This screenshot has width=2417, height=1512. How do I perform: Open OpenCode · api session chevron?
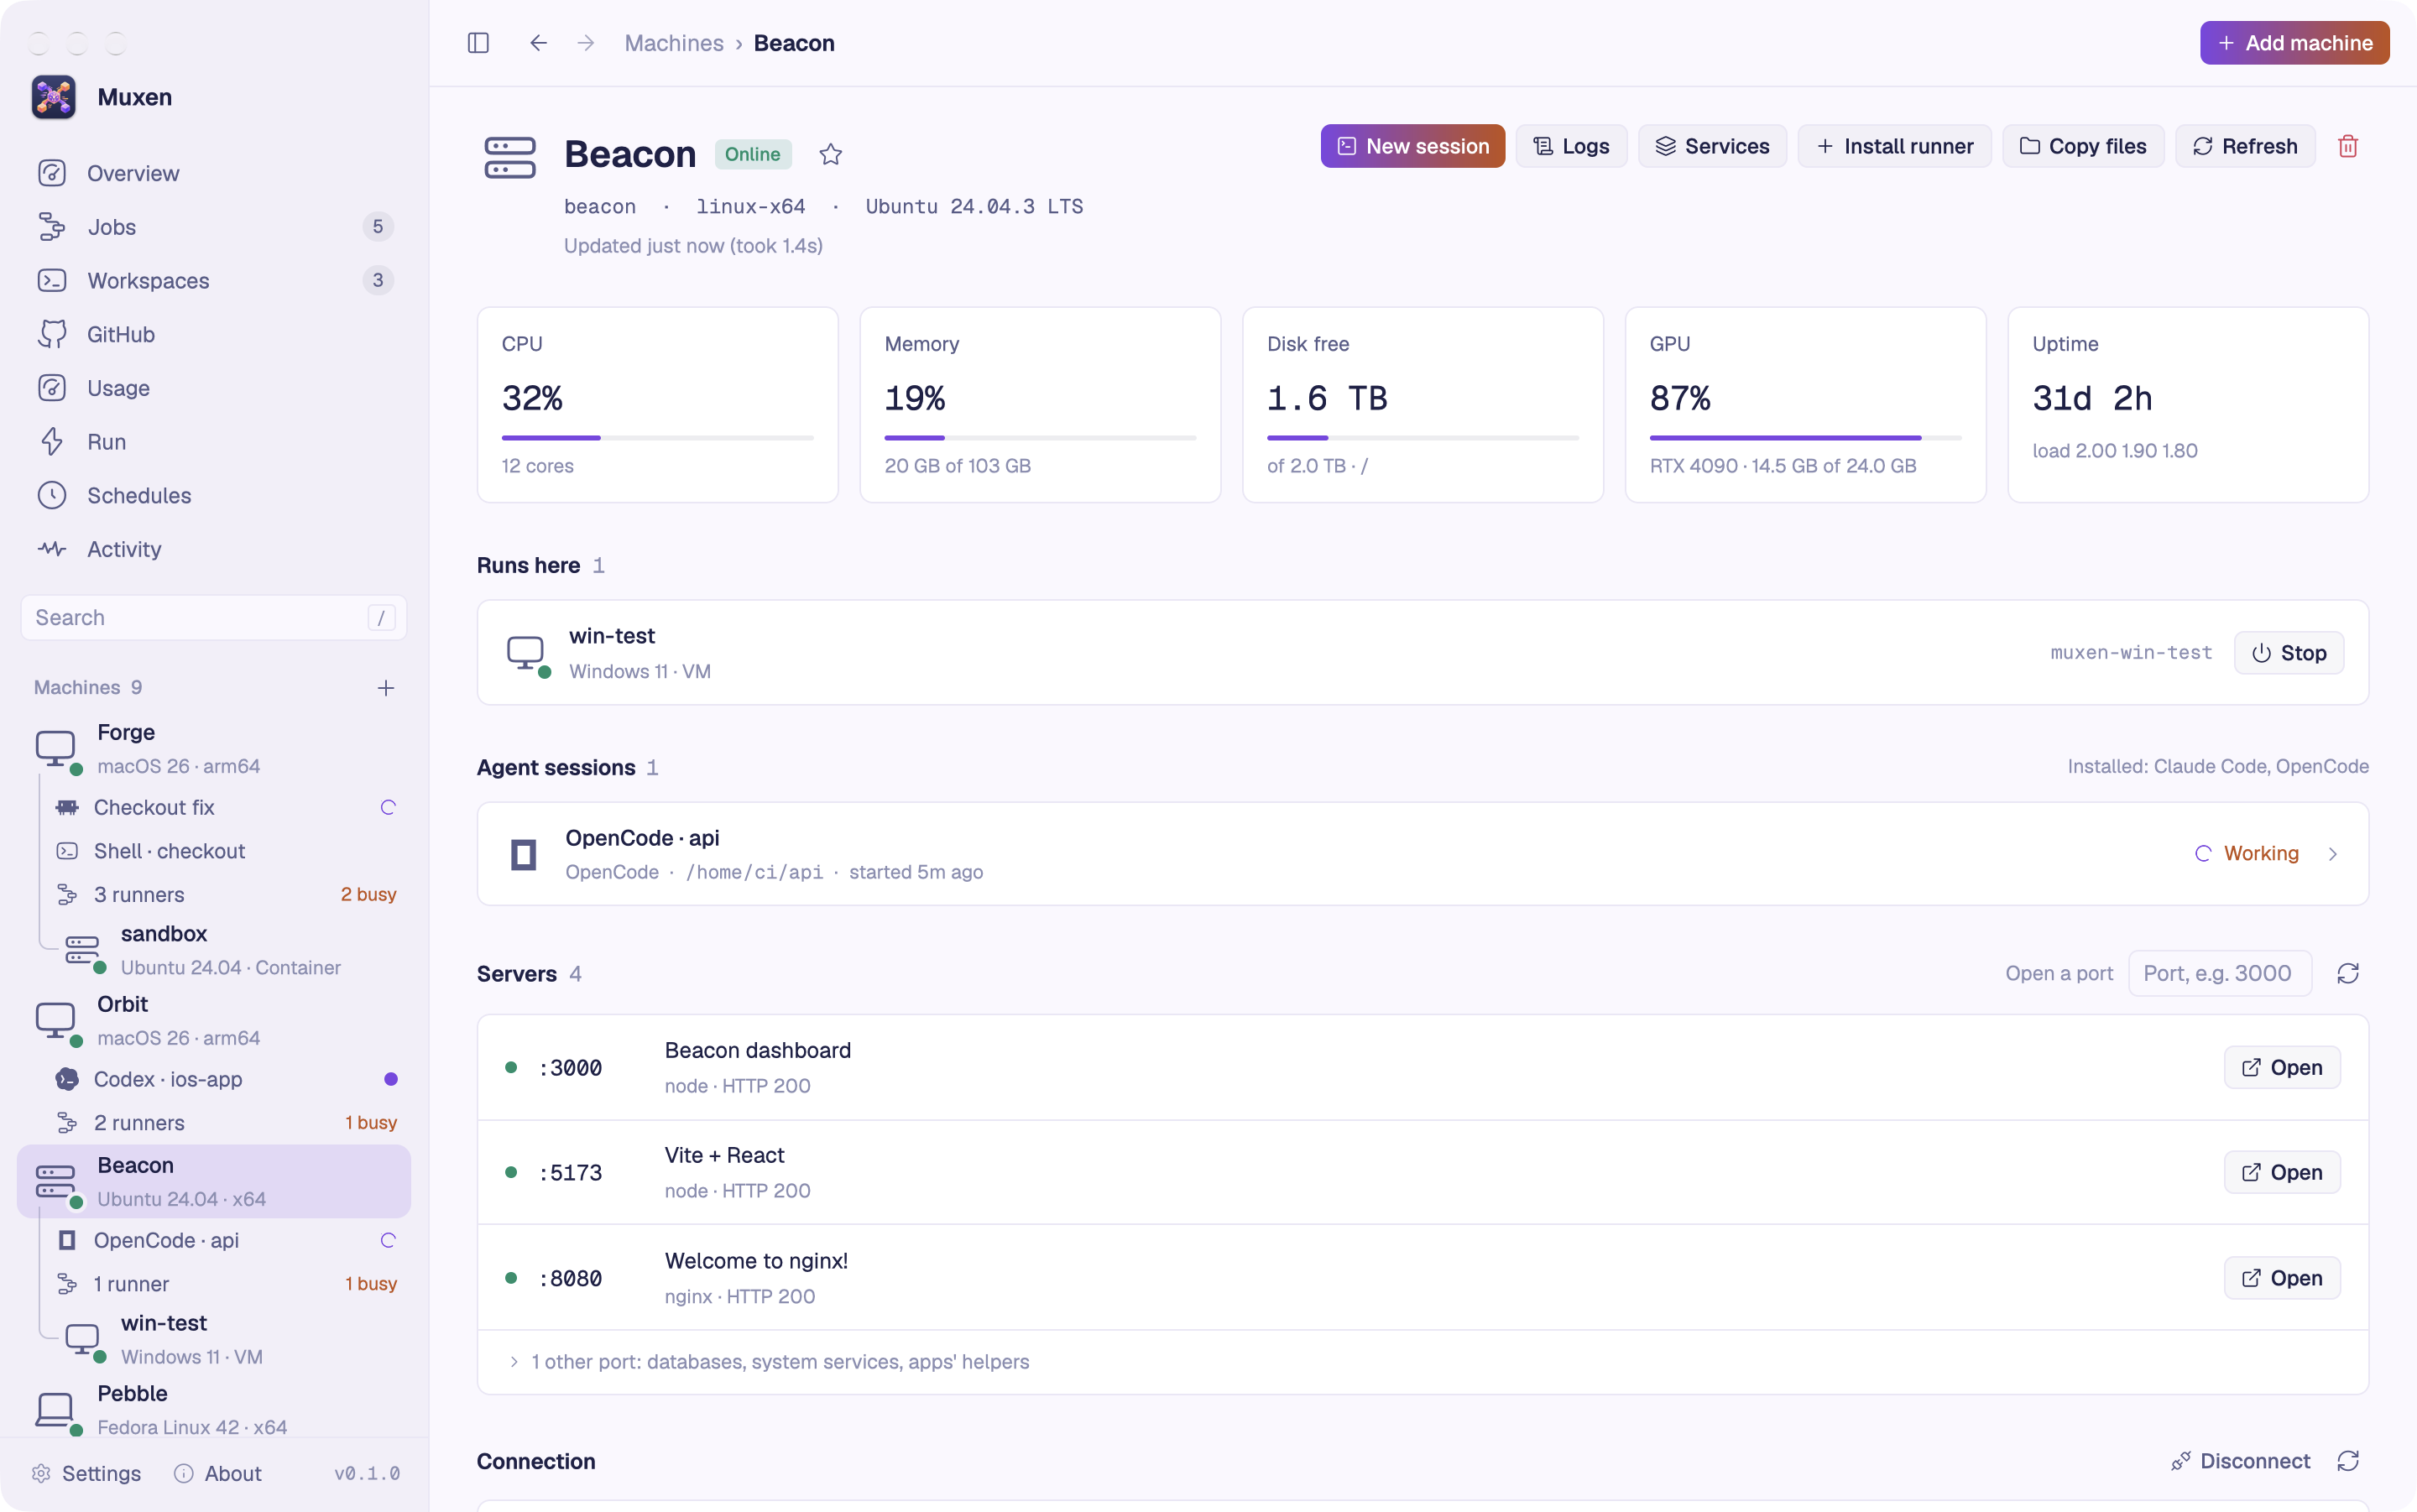coord(2332,853)
